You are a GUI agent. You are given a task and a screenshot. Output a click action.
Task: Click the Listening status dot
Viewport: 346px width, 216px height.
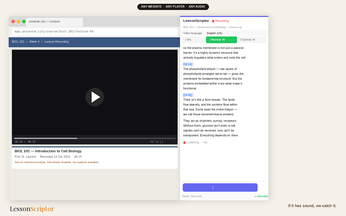pyautogui.click(x=184, y=143)
